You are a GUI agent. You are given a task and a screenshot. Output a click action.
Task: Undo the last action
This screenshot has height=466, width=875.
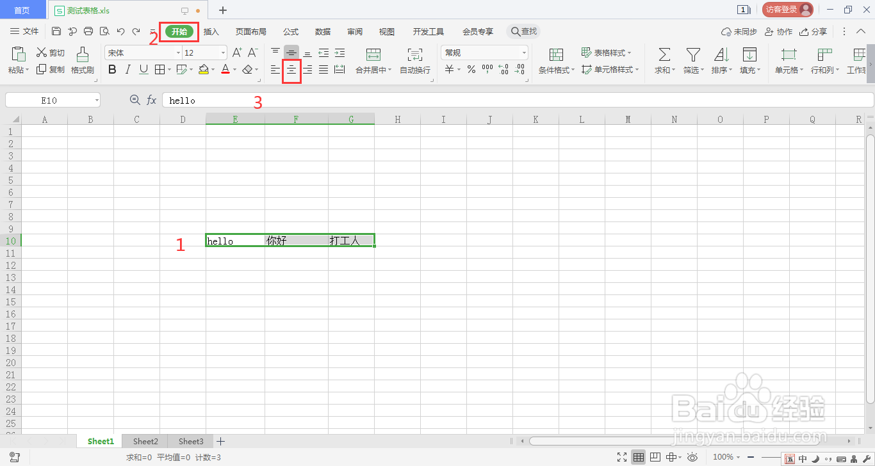pyautogui.click(x=120, y=31)
